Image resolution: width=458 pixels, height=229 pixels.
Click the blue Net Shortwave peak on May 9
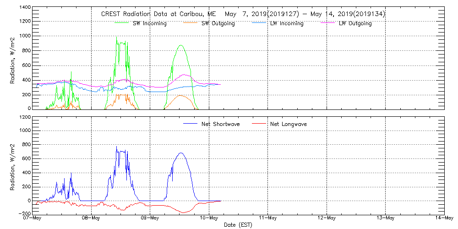point(181,153)
